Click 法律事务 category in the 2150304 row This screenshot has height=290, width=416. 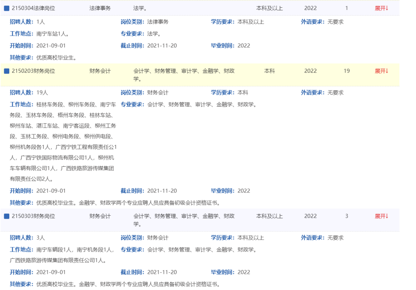[100, 8]
